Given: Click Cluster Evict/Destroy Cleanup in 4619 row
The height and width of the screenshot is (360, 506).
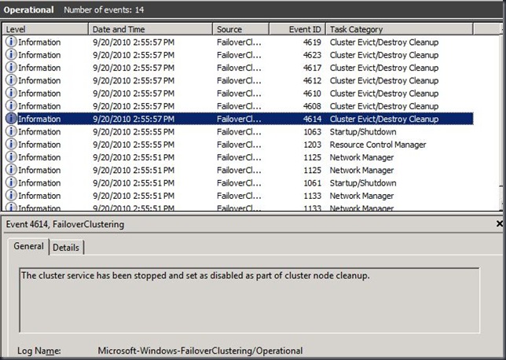Looking at the screenshot, I should coord(384,42).
